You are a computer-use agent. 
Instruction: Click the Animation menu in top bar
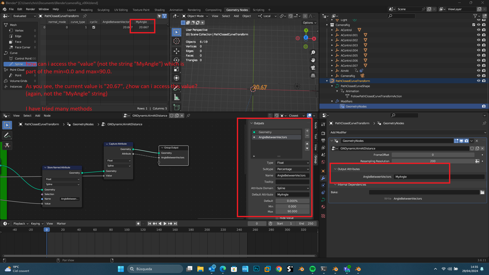pos(176,9)
